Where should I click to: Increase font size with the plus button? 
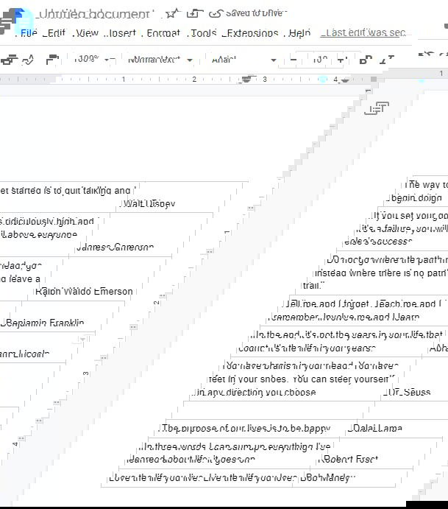(341, 60)
